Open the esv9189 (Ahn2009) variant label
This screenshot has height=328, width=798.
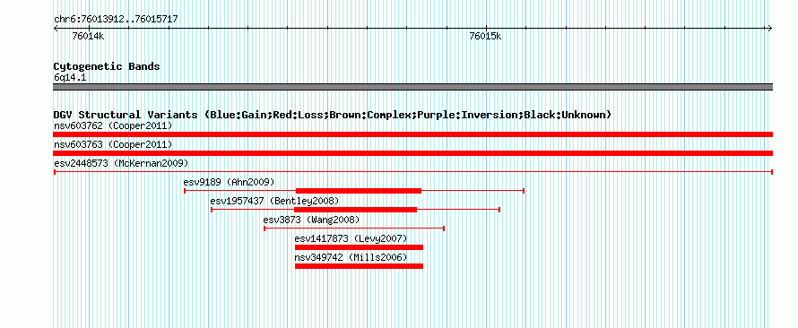click(229, 182)
